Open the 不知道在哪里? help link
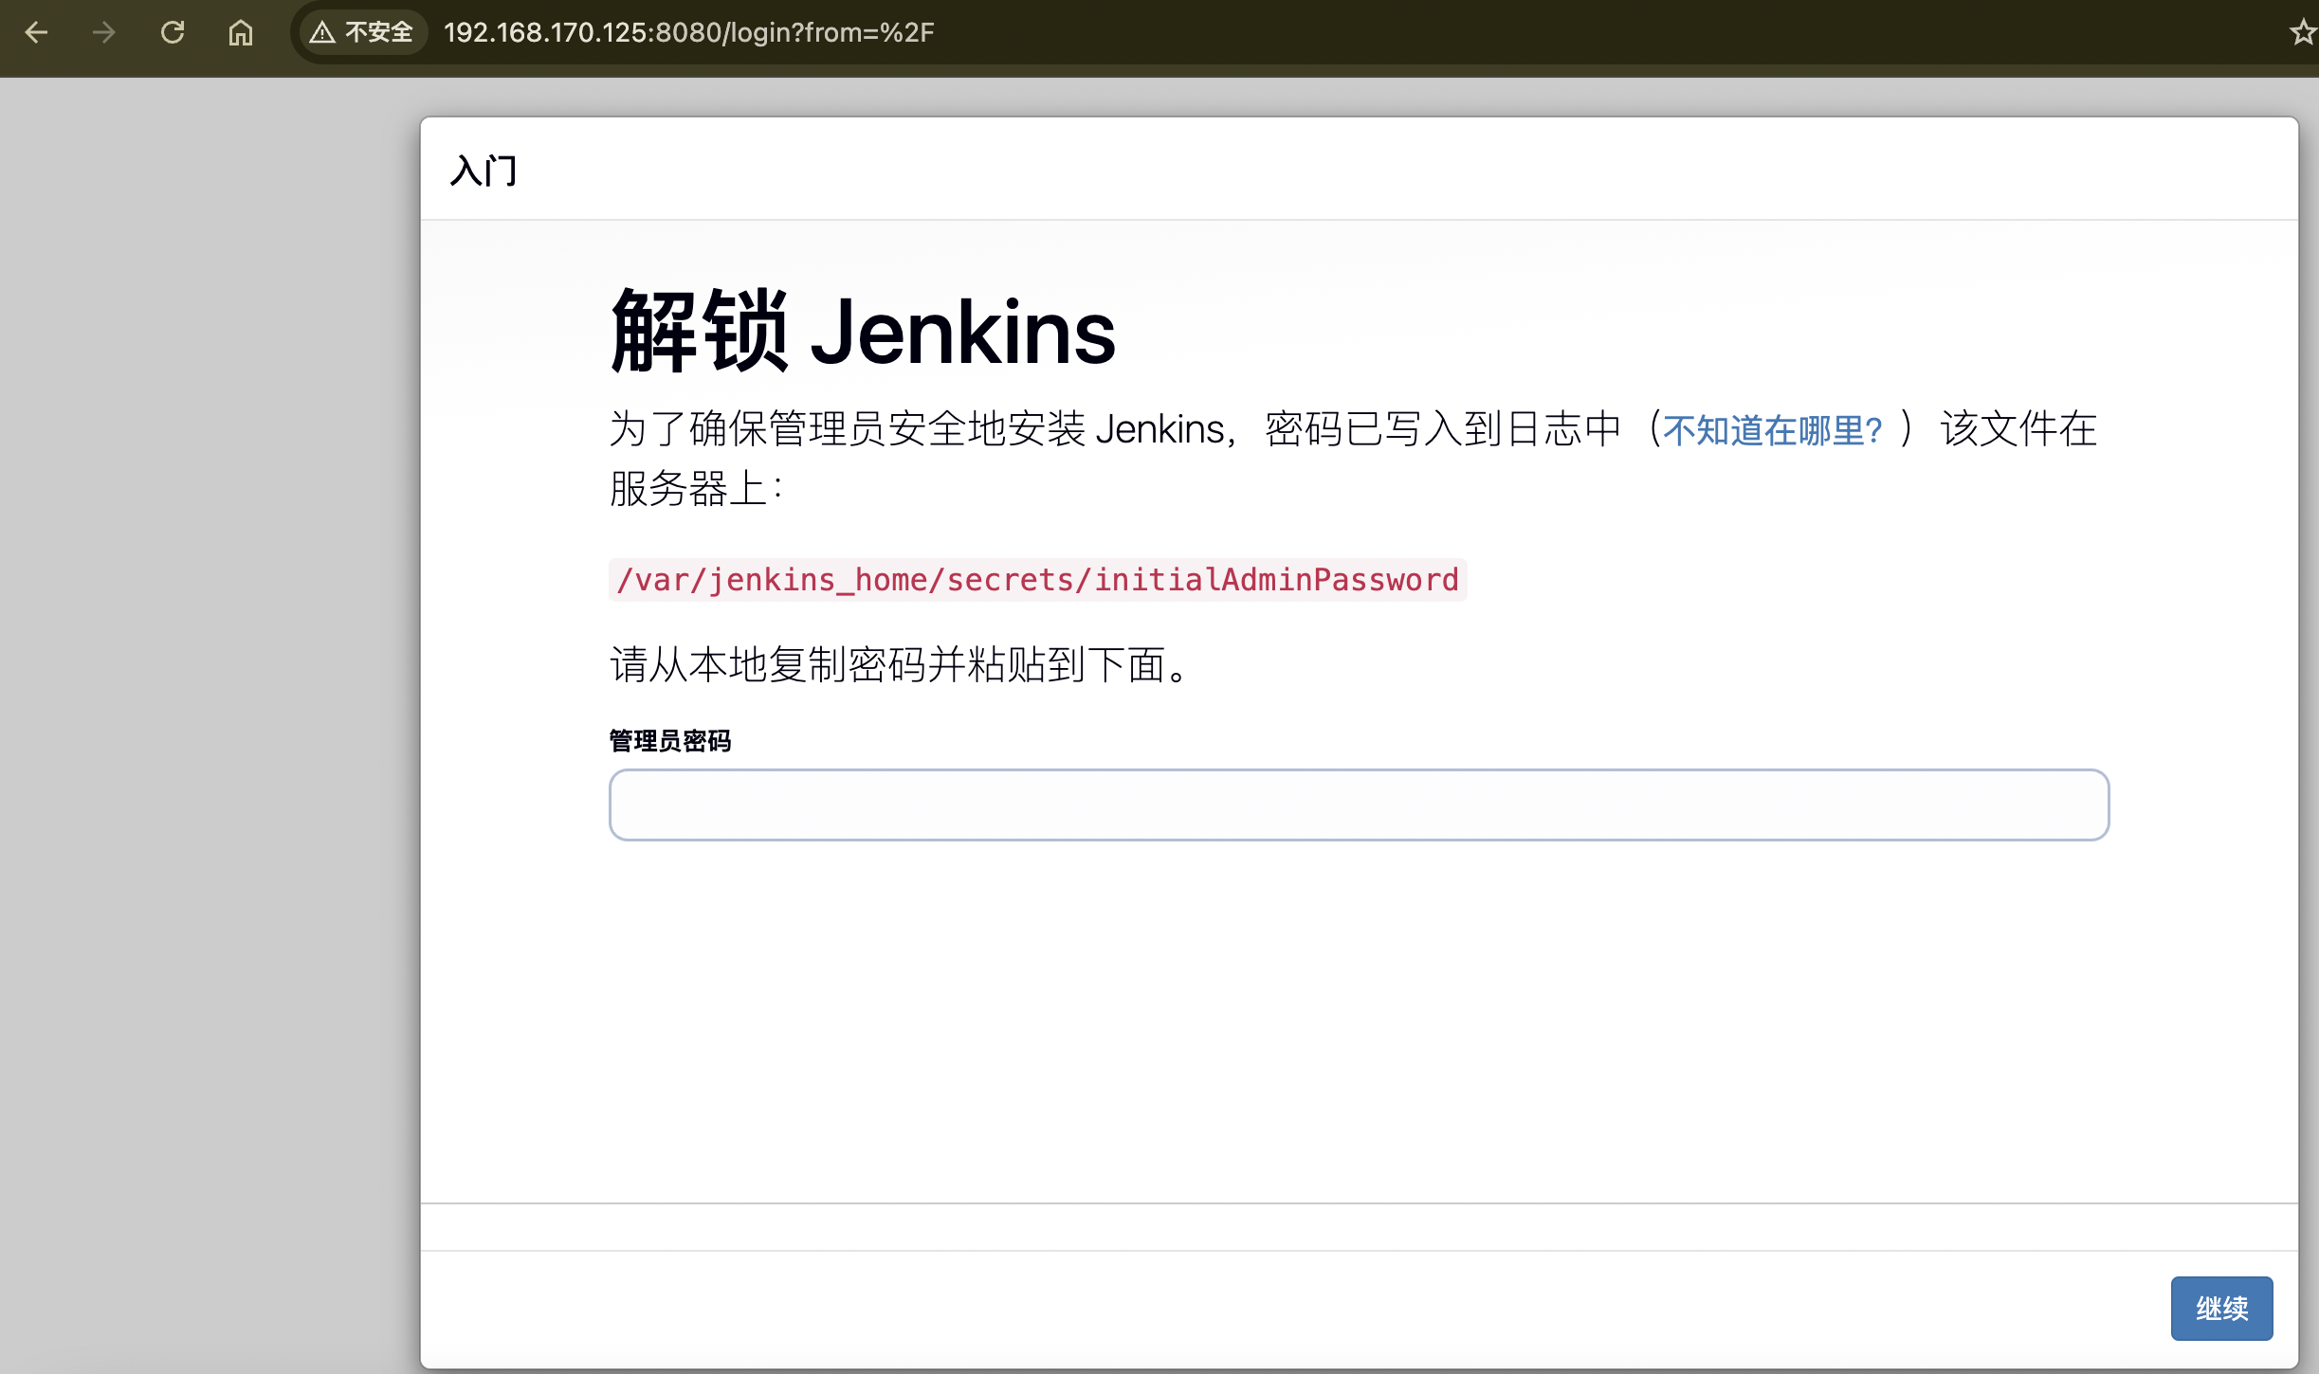 [x=1772, y=430]
